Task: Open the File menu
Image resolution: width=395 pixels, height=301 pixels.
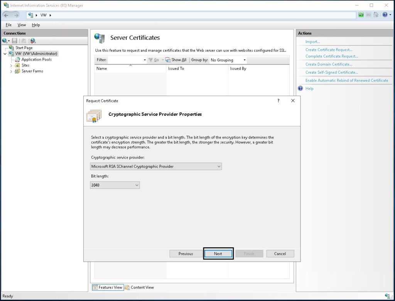Action: pyautogui.click(x=8, y=25)
